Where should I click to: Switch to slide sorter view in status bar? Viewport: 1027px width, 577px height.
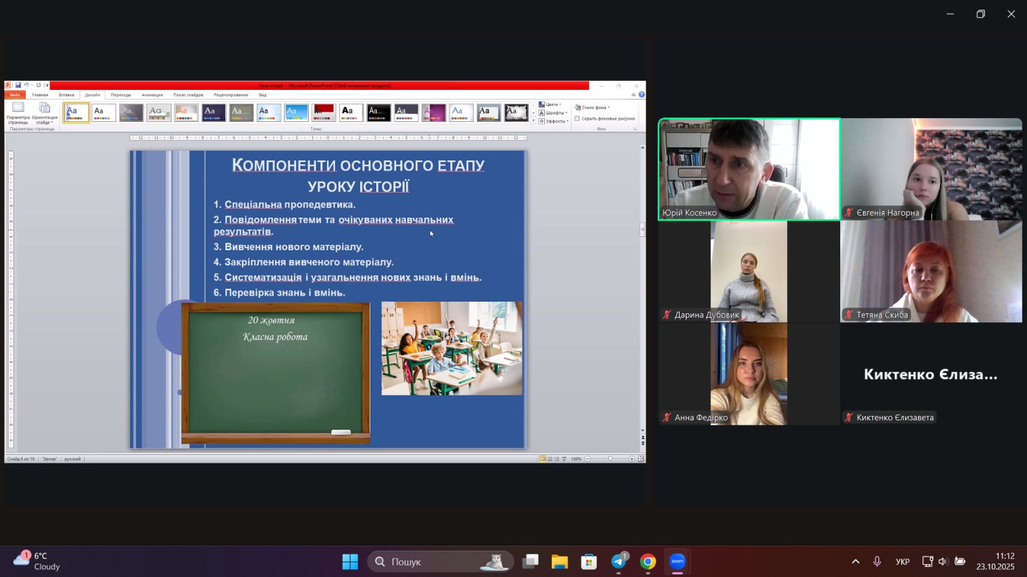click(x=550, y=459)
